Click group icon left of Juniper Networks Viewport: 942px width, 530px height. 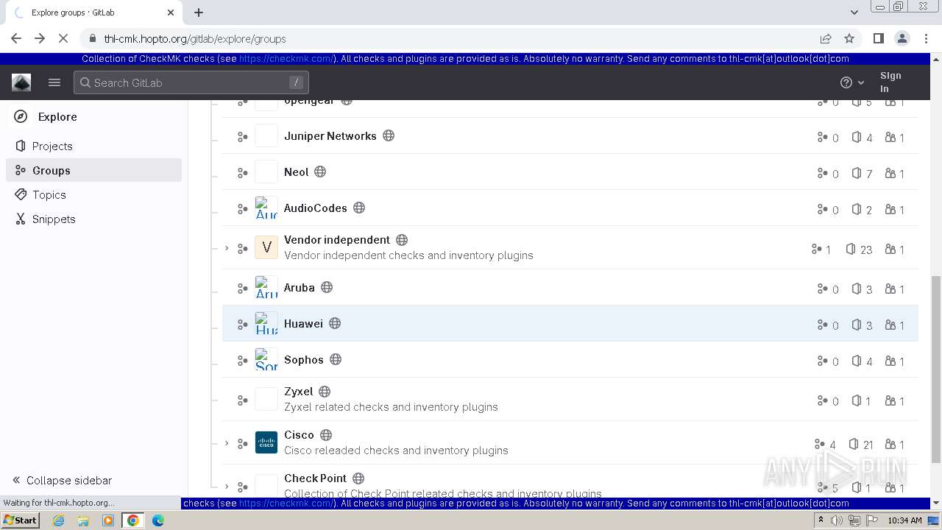pos(242,137)
